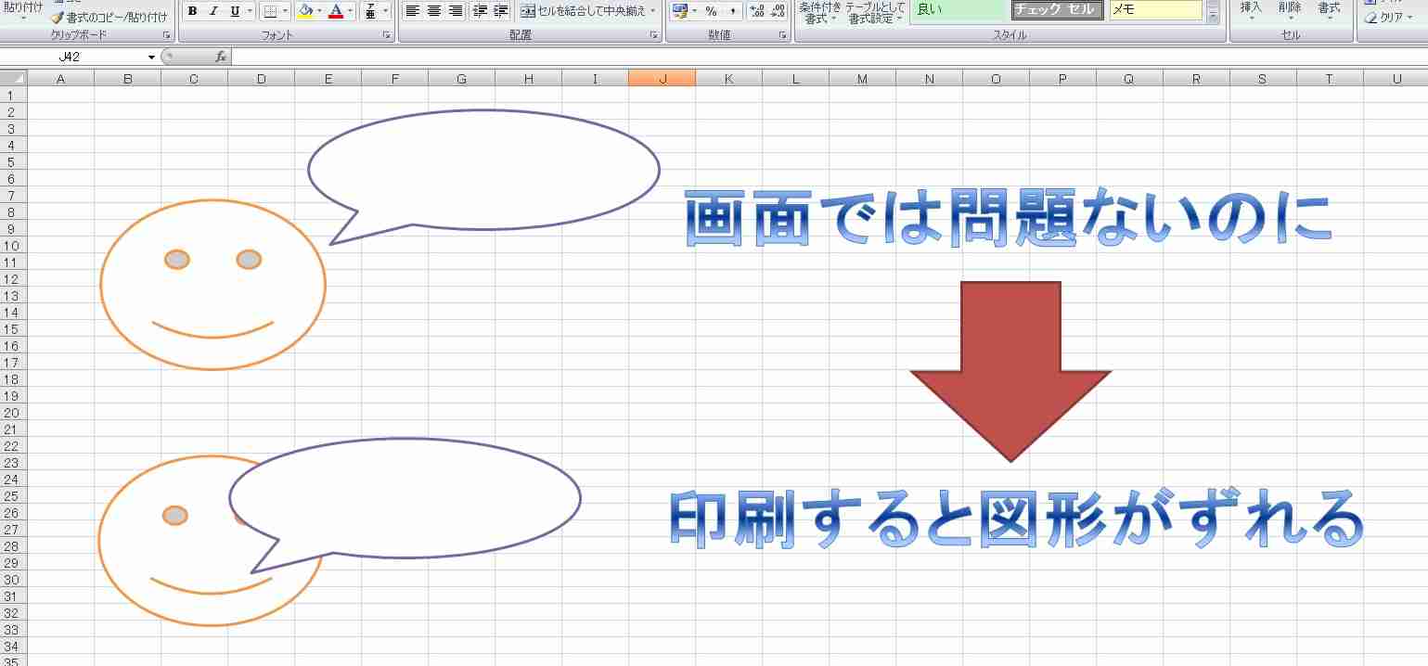Select row 1 header
The width and height of the screenshot is (1428, 666).
(x=13, y=96)
